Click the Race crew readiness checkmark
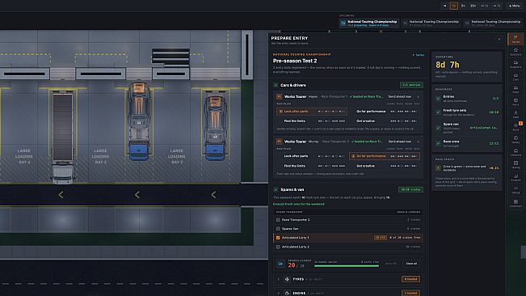 tap(438, 143)
